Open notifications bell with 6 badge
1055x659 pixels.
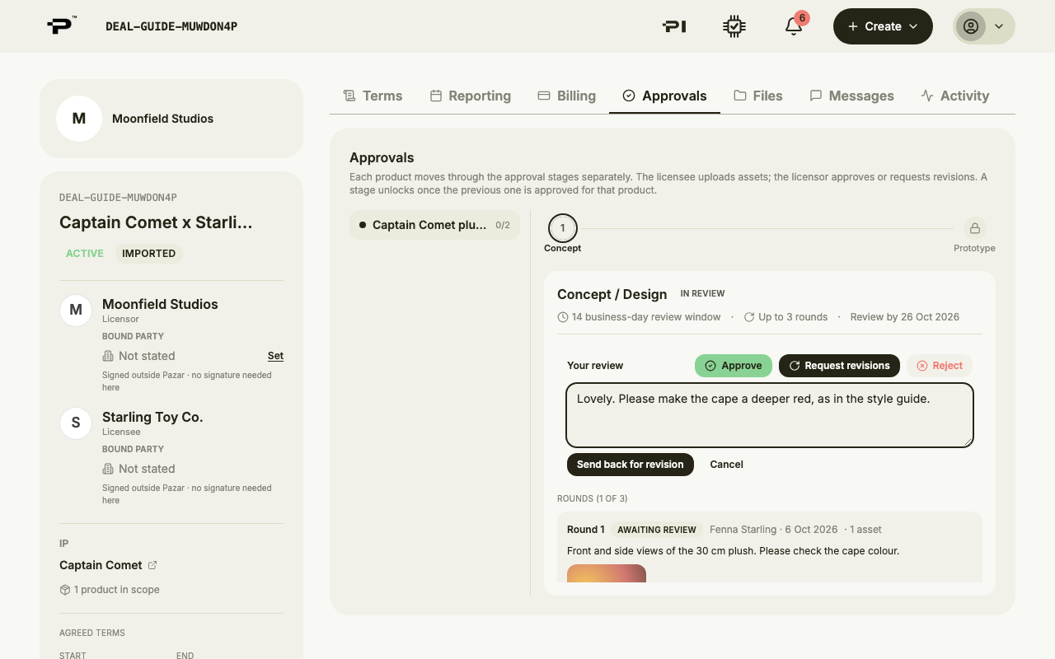794,26
